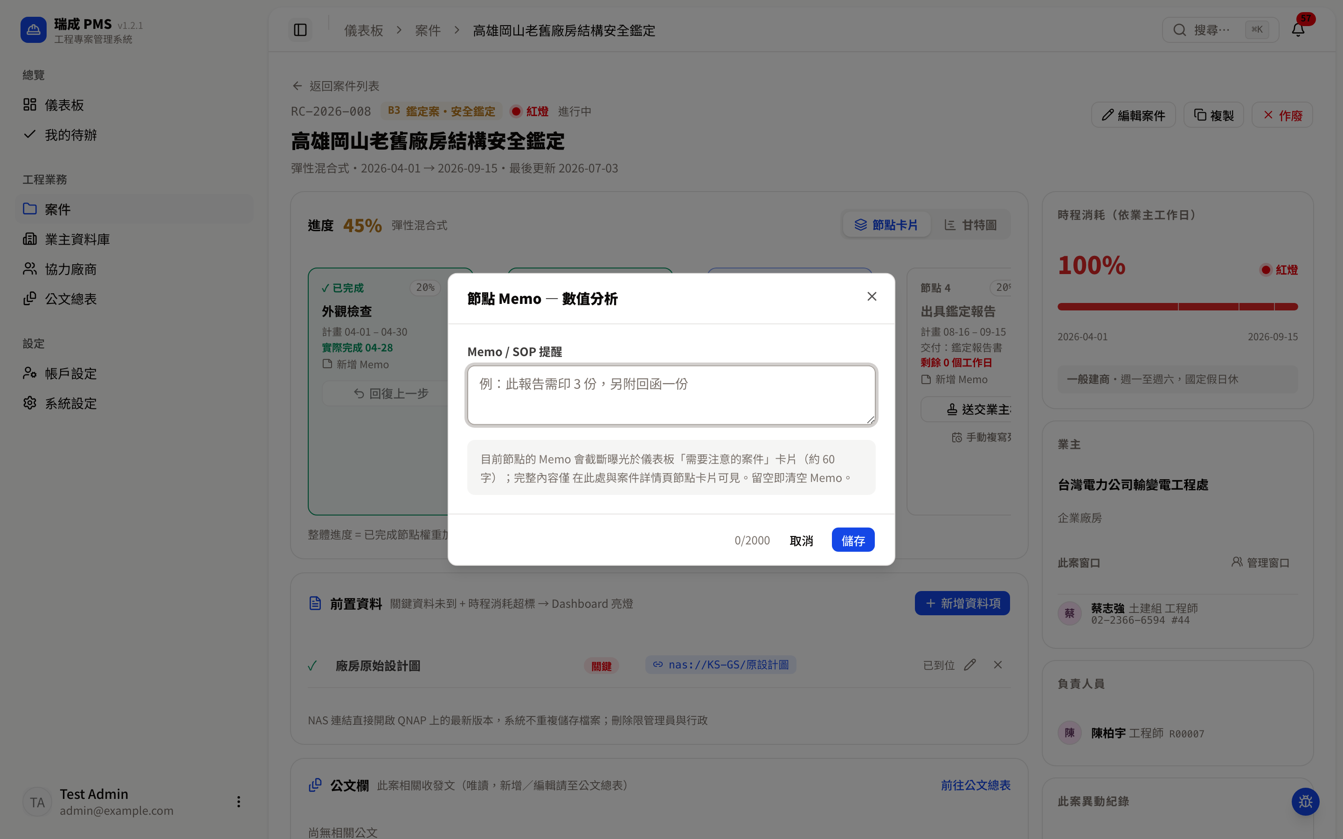1343x839 pixels.
Task: Click the 蔡 contact avatar
Action: (x=1069, y=613)
